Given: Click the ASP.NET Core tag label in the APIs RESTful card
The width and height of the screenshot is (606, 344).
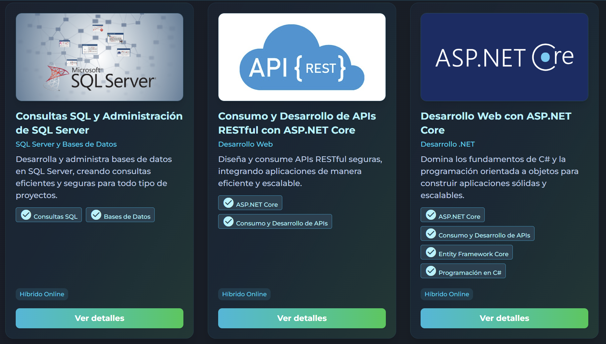Looking at the screenshot, I should [257, 205].
